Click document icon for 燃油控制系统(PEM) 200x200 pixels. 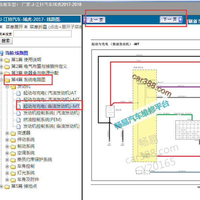(19, 120)
